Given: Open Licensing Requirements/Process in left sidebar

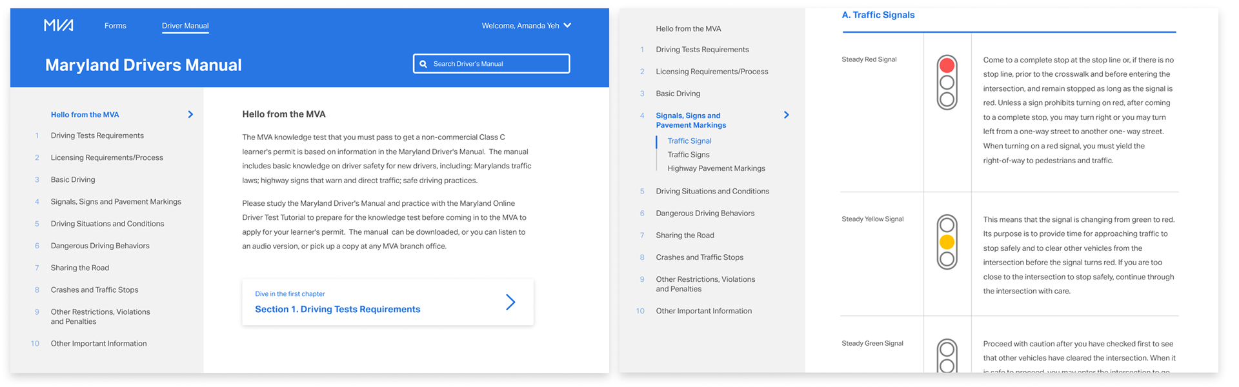Looking at the screenshot, I should [107, 157].
